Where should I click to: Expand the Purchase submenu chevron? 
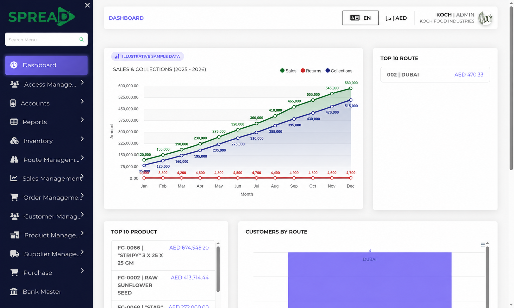click(x=82, y=271)
